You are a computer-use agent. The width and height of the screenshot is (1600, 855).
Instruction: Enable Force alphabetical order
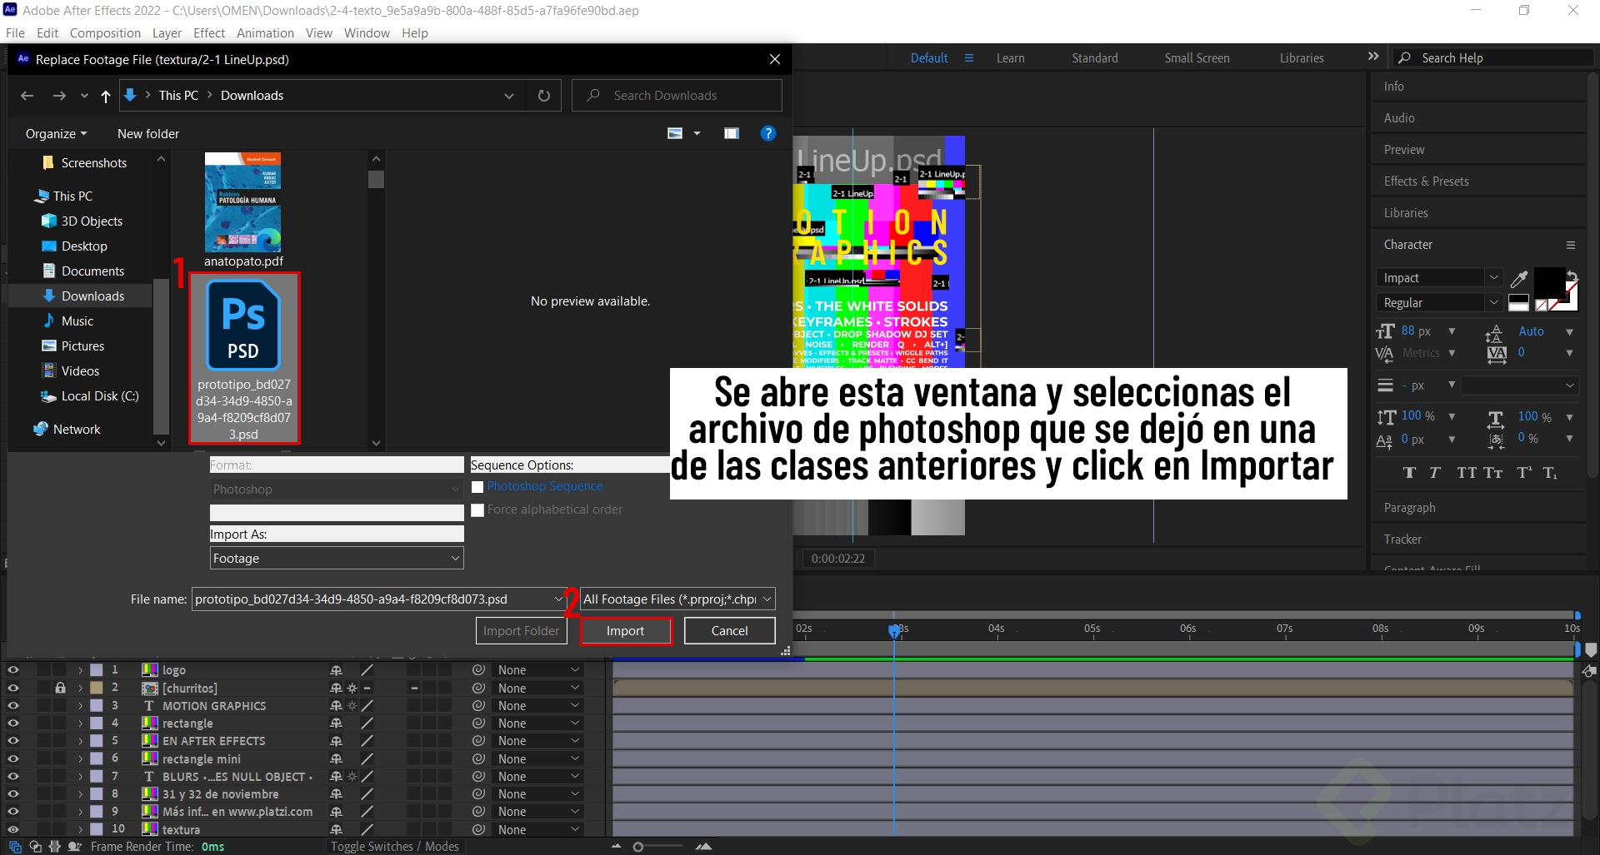[x=477, y=510]
